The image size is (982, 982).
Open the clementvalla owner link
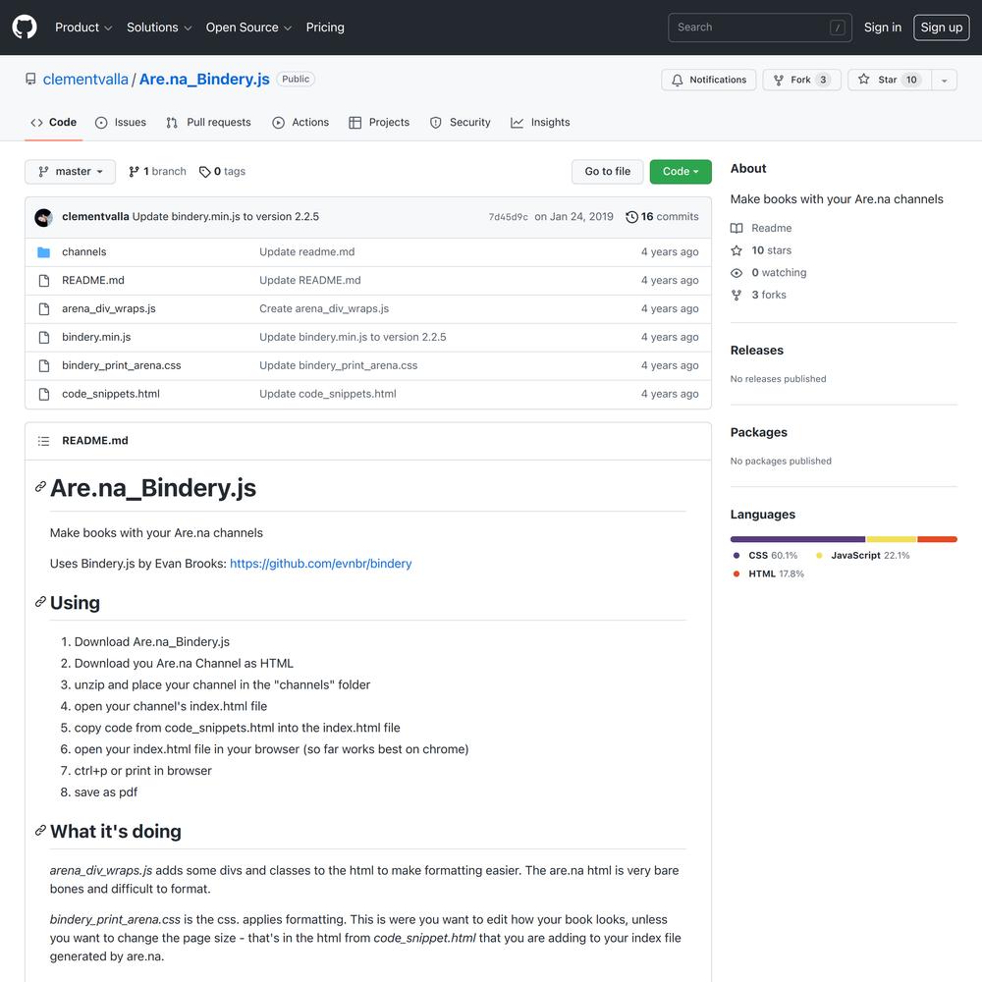[x=85, y=80]
